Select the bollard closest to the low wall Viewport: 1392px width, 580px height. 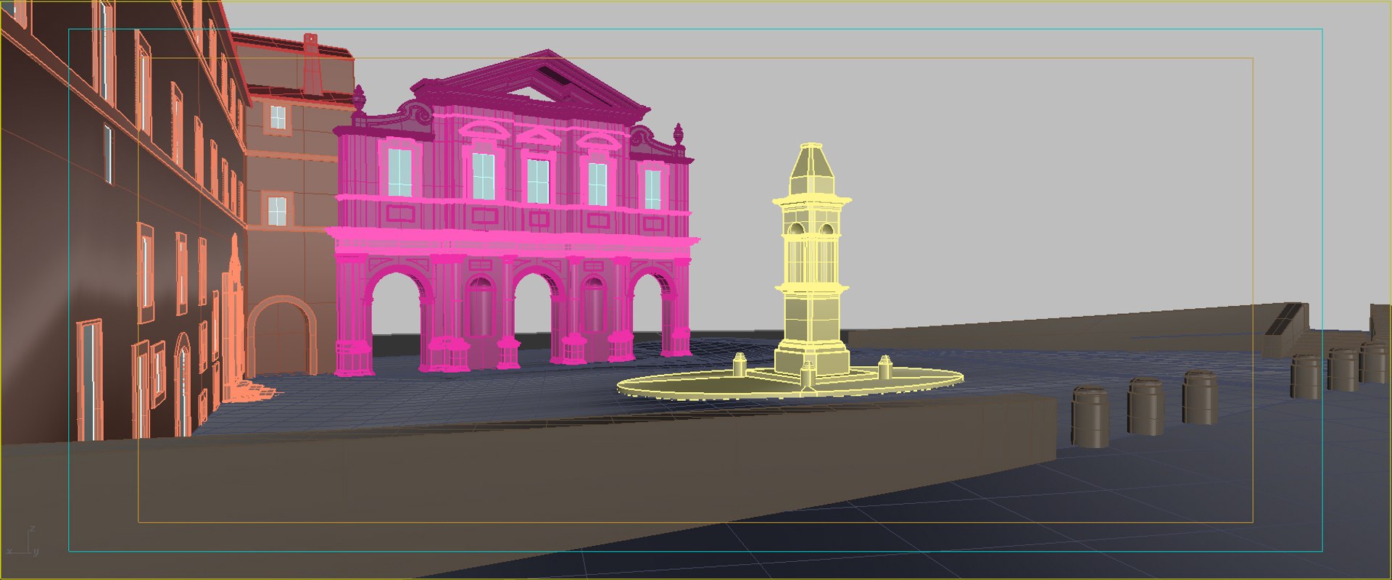pyautogui.click(x=1090, y=416)
